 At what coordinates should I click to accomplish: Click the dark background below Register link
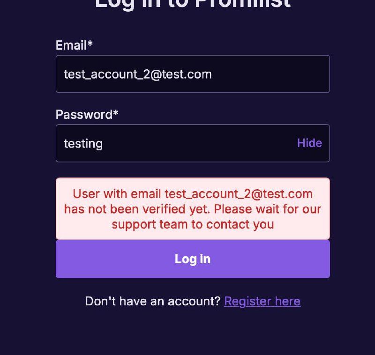click(x=193, y=332)
